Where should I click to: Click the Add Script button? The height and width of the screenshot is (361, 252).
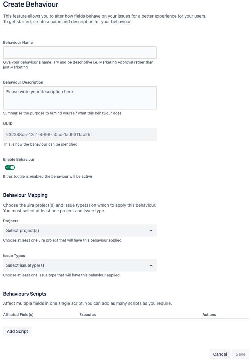pyautogui.click(x=18, y=331)
